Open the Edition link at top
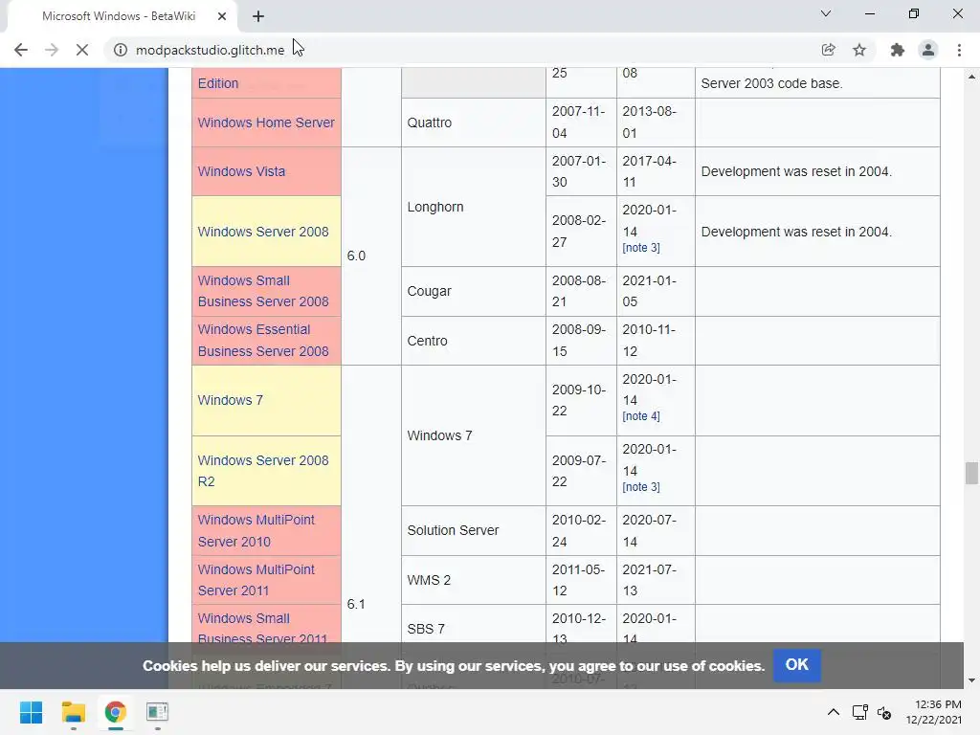This screenshot has height=735, width=980. coord(218,83)
